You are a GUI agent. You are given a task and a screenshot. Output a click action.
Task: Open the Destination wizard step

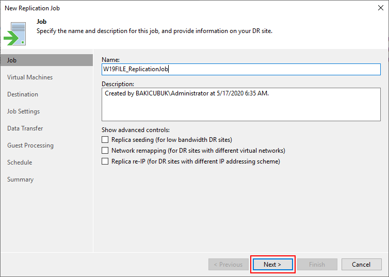pyautogui.click(x=23, y=94)
